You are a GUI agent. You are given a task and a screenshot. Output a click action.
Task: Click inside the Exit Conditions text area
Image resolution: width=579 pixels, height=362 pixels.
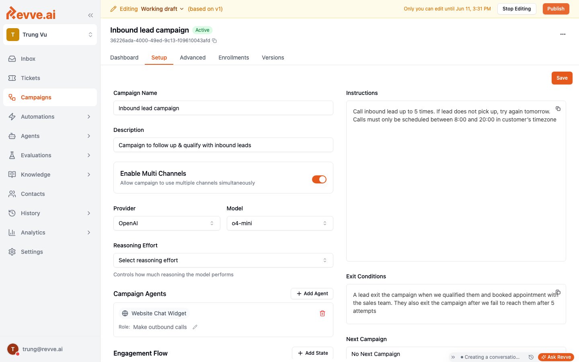[456, 304]
